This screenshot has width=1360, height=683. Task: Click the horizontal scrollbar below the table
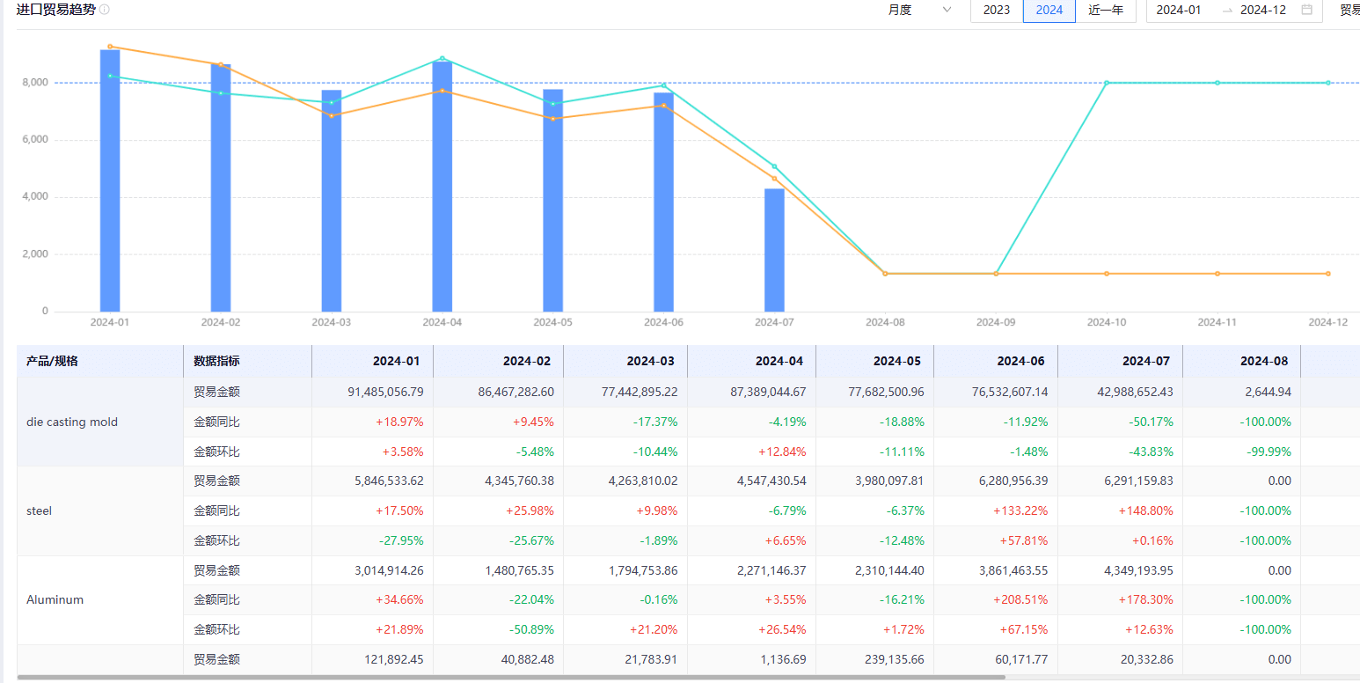[510, 678]
